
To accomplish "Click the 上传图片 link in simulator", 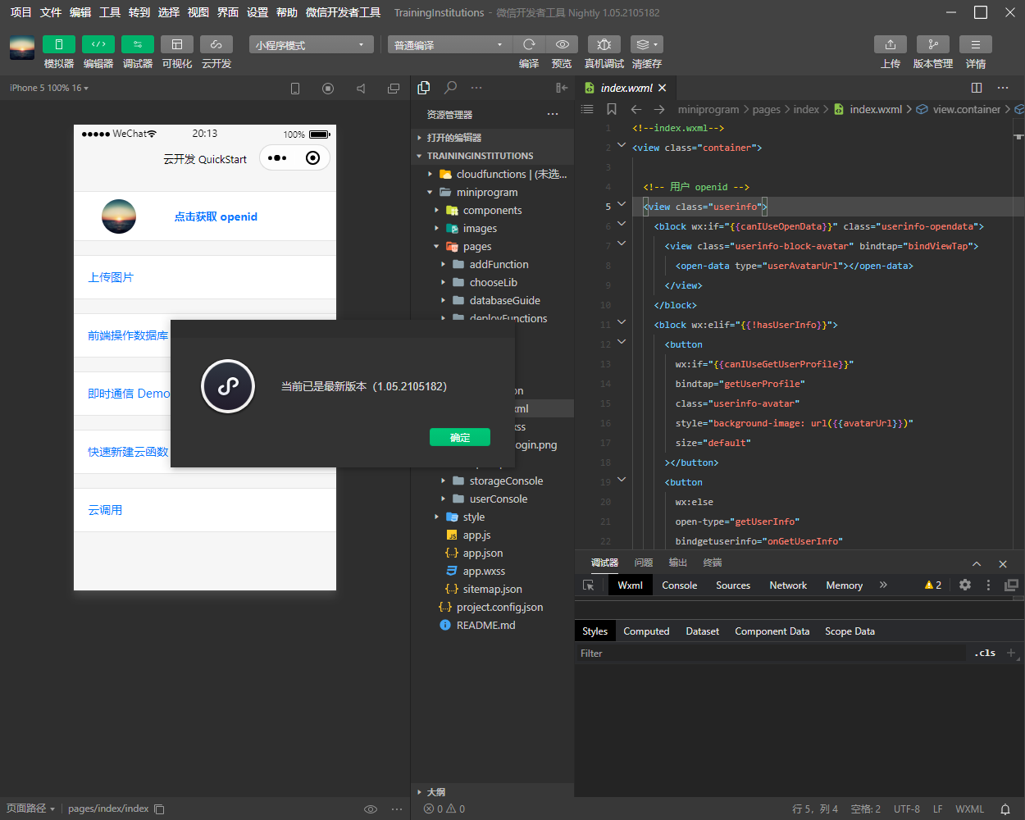I will click(x=111, y=277).
